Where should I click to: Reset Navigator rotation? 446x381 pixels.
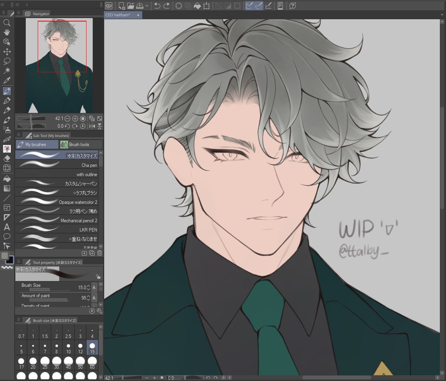[x=83, y=126]
